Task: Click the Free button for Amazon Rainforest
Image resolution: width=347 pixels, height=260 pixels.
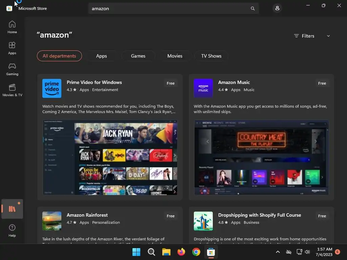Action: tap(170, 216)
